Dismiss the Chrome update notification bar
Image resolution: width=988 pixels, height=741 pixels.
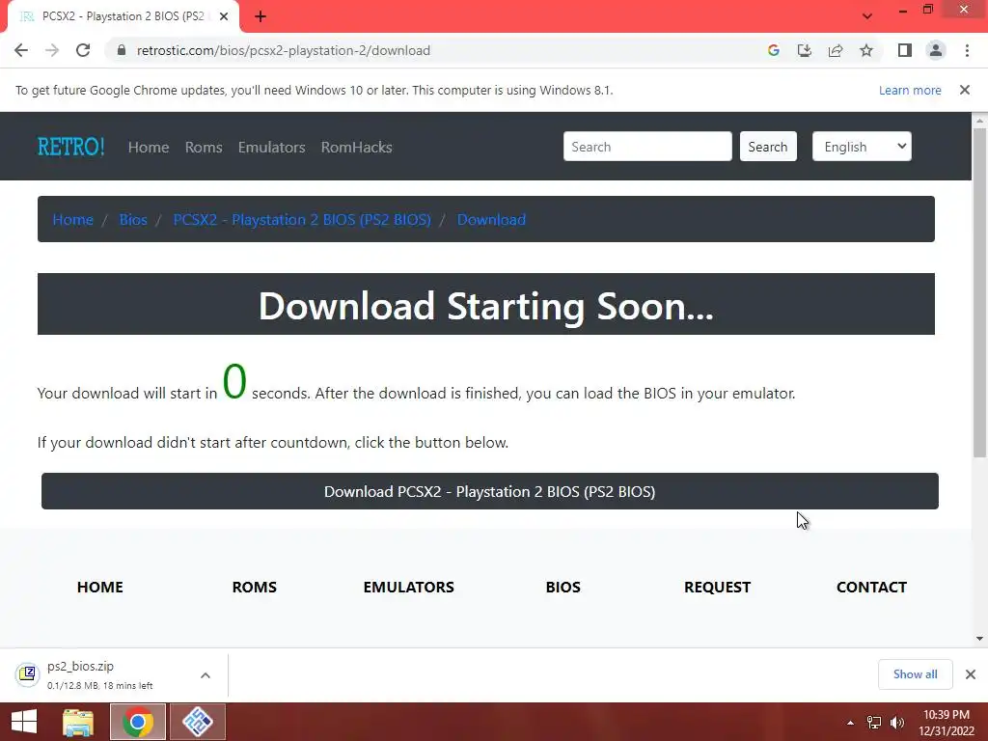965,90
